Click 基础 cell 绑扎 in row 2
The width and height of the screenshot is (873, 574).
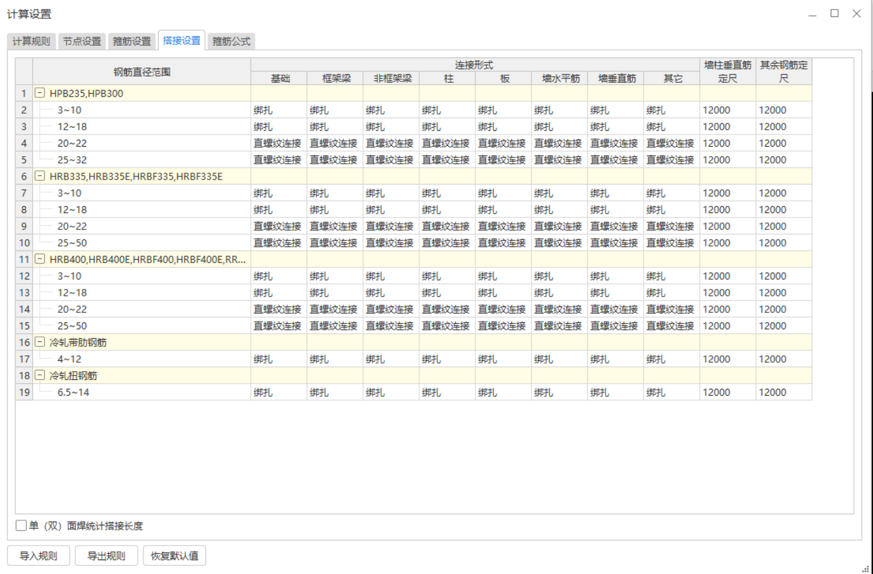click(x=279, y=110)
